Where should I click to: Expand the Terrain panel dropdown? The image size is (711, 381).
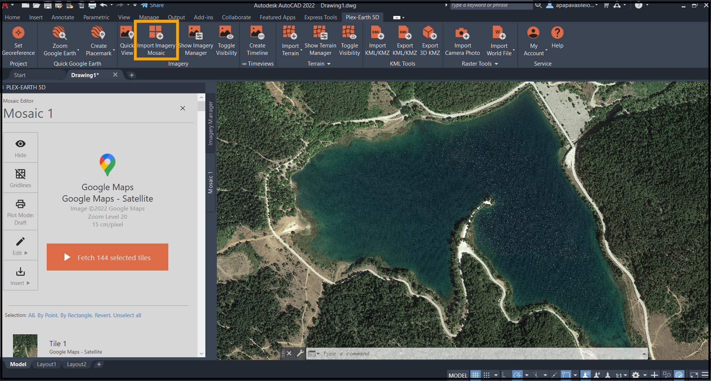330,63
